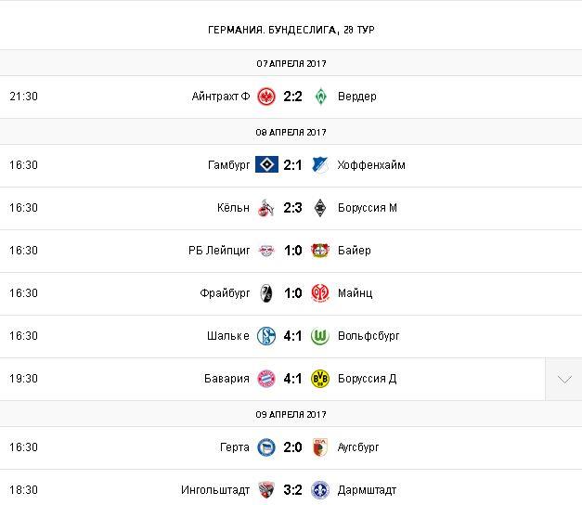Click the Wolfsburg club logo
This screenshot has height=505, width=582.
[x=320, y=336]
